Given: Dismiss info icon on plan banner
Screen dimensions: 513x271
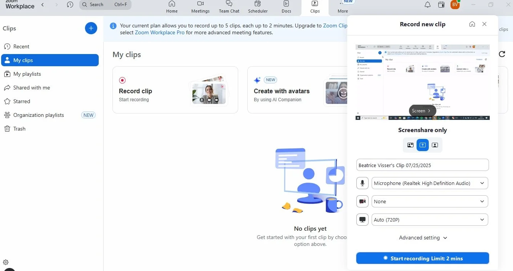Looking at the screenshot, I should (x=113, y=26).
